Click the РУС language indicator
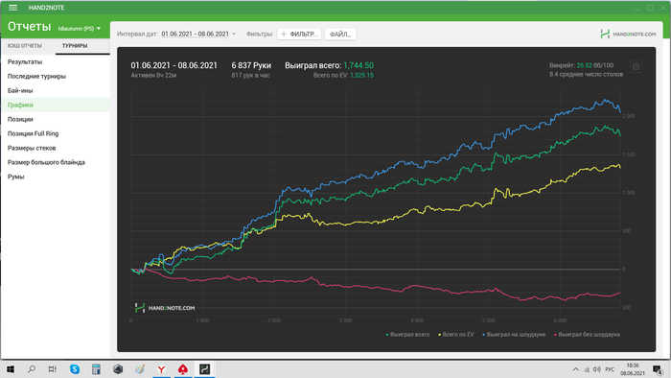The image size is (671, 378). (x=611, y=369)
